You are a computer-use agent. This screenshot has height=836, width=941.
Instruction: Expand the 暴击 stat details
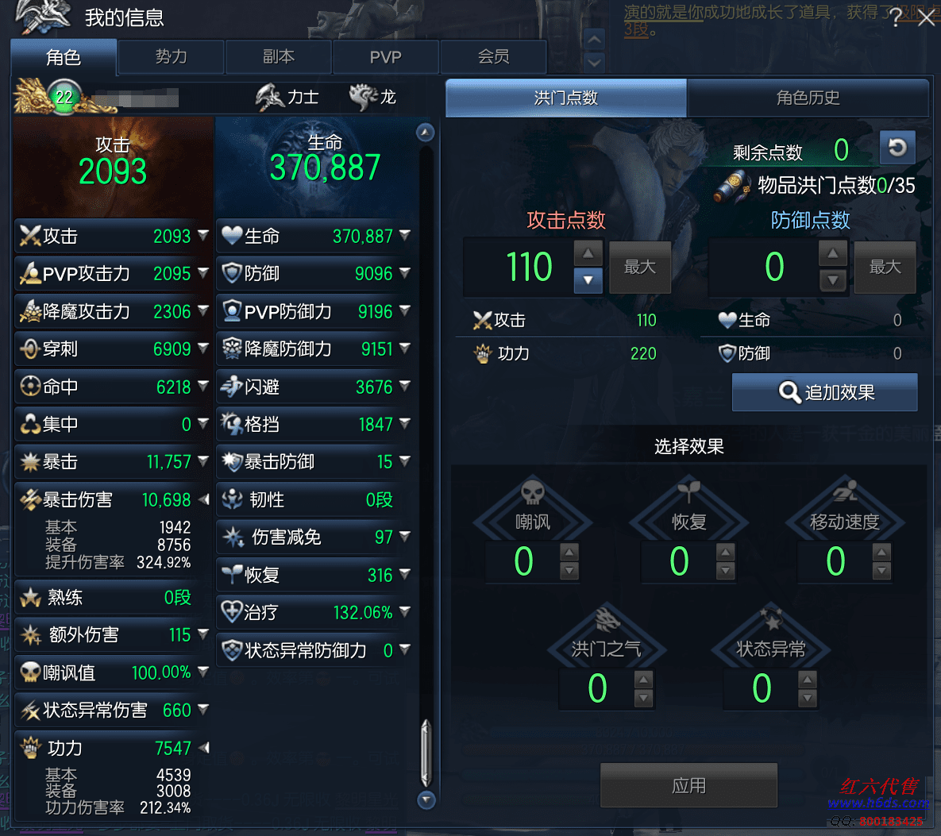(x=203, y=461)
